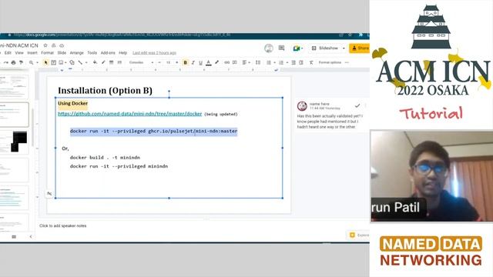Expand the Bulleted list dropdown arrow
This screenshot has width=493, height=277.
point(287,62)
